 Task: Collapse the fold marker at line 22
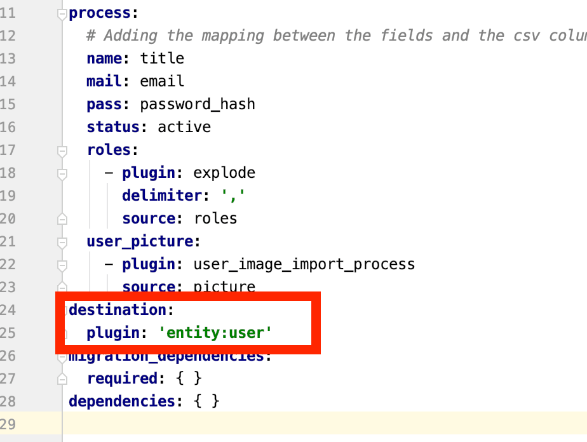point(62,264)
